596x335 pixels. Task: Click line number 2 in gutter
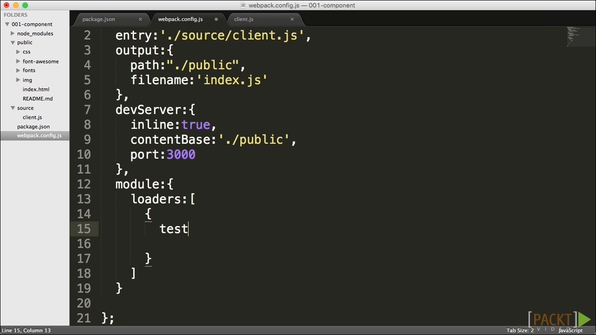pos(88,35)
